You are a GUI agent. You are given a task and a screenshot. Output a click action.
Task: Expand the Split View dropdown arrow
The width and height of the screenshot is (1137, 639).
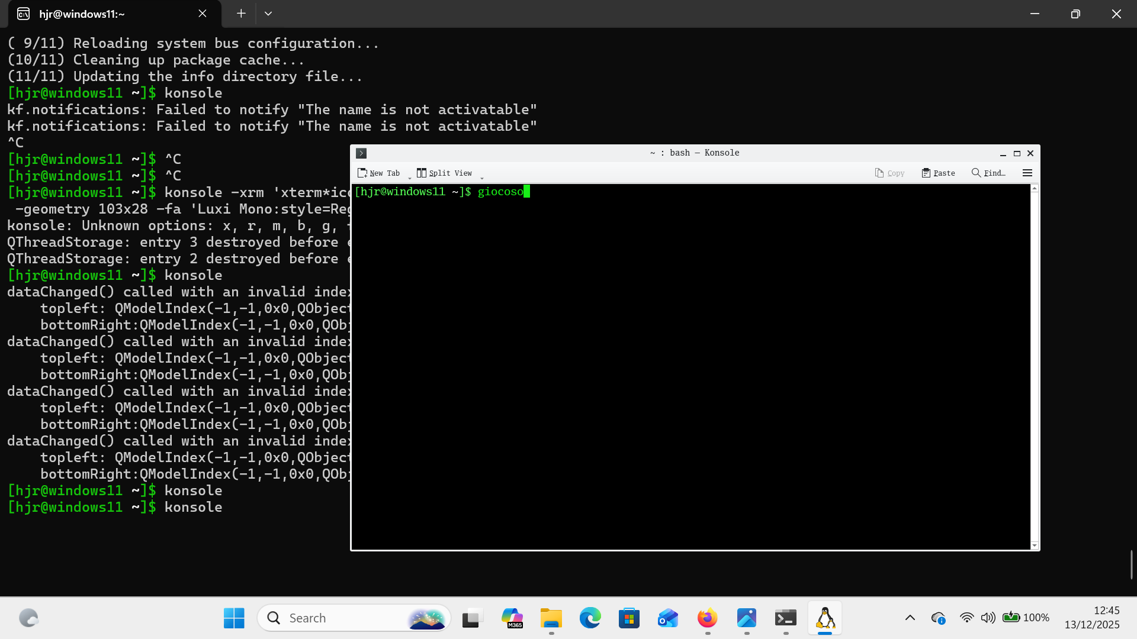point(481,178)
